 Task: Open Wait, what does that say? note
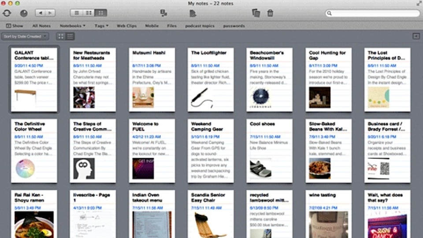pos(387,214)
